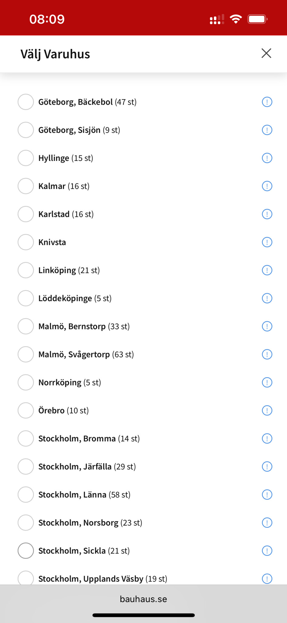The height and width of the screenshot is (623, 287).
Task: Choose Karlstad store radio button
Action: click(26, 214)
